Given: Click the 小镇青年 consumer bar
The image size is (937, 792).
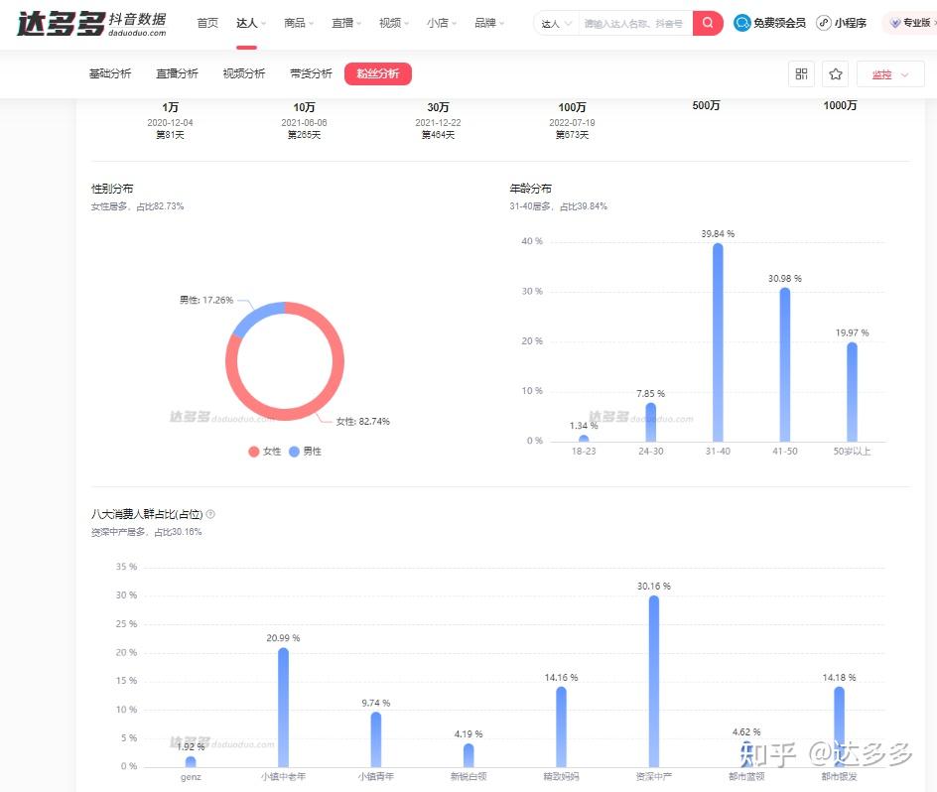Looking at the screenshot, I should tap(376, 739).
